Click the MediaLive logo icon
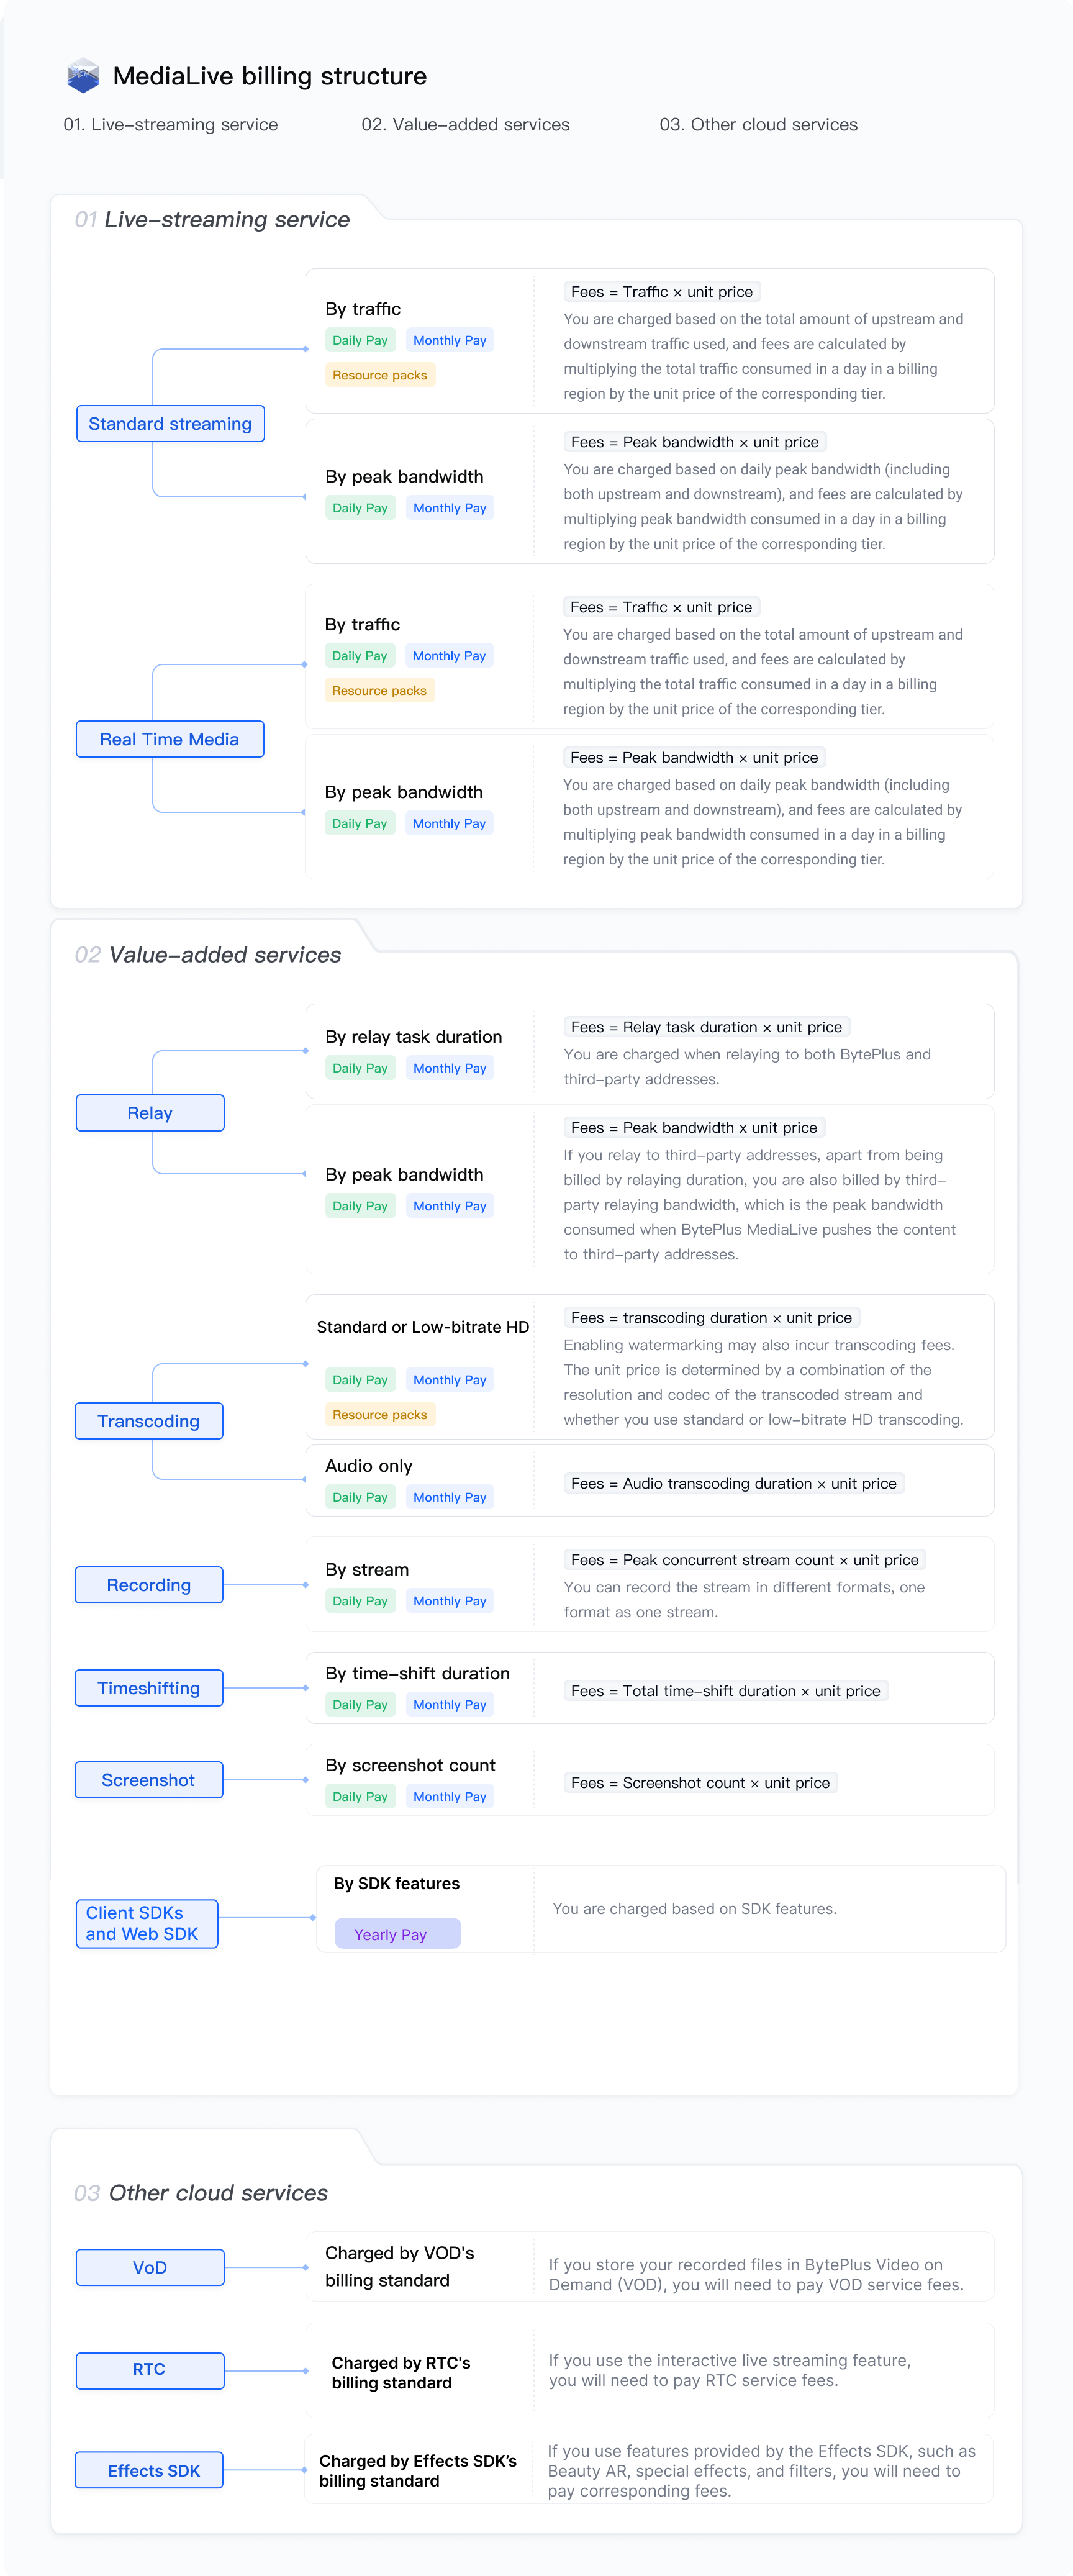This screenshot has height=2576, width=1073. tap(83, 76)
